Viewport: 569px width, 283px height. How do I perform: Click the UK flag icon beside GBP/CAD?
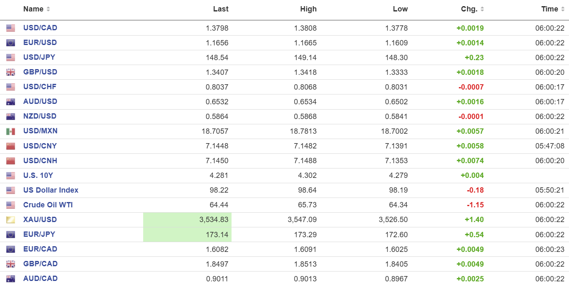pos(11,264)
